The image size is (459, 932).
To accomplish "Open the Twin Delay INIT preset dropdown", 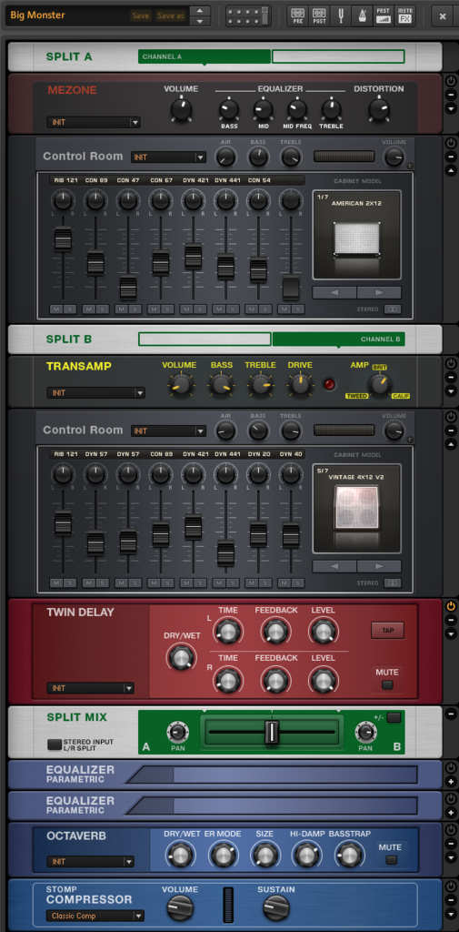I will [91, 688].
